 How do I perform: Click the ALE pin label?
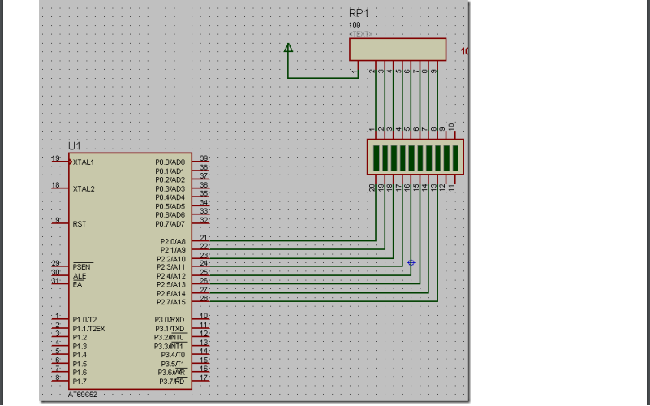point(78,275)
